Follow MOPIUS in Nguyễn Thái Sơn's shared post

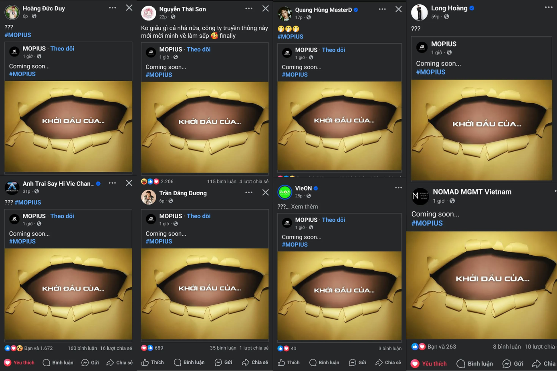(198, 49)
